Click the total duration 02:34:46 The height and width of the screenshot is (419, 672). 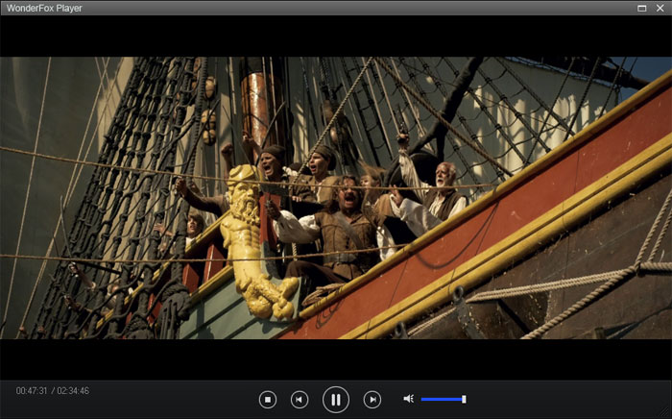coord(73,391)
